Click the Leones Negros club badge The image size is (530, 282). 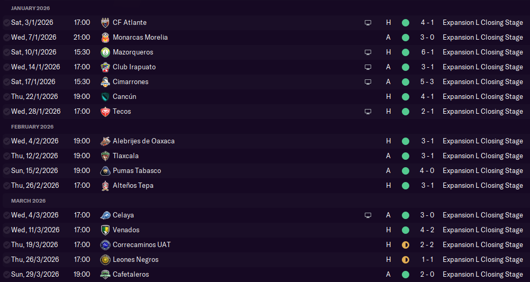[x=105, y=260]
